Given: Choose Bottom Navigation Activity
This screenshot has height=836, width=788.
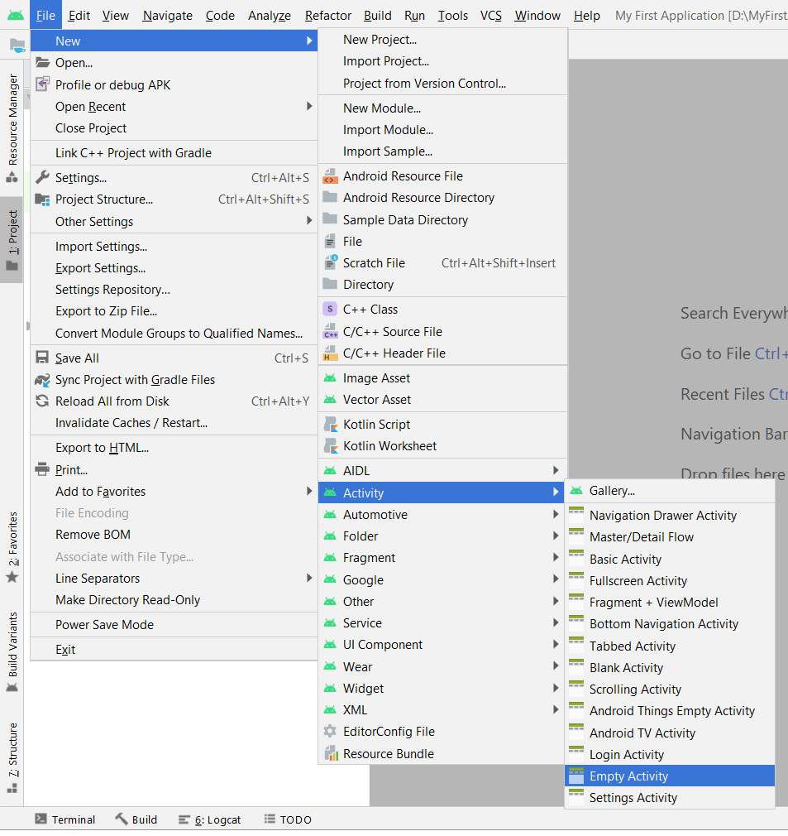Looking at the screenshot, I should point(670,624).
